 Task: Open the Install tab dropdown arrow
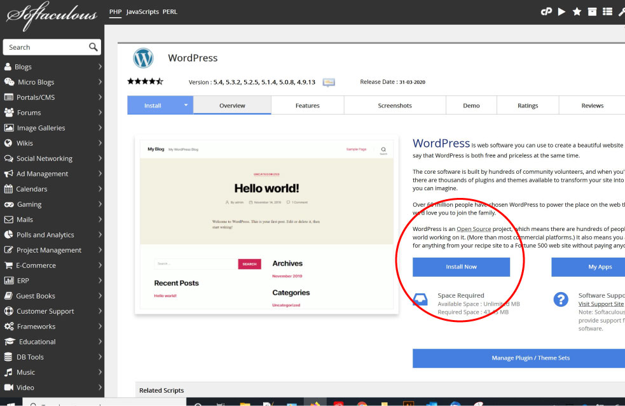click(x=186, y=105)
